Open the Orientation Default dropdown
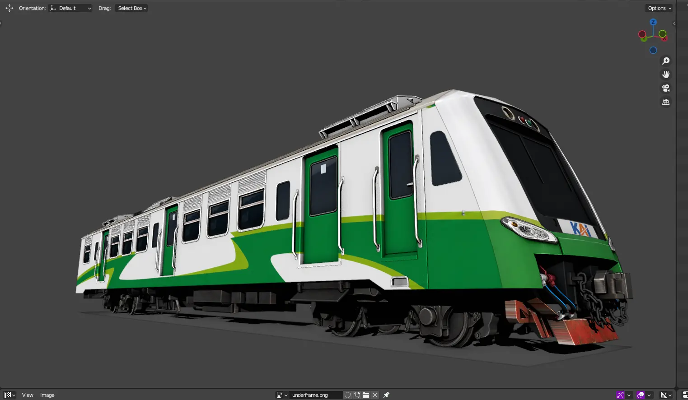Image resolution: width=688 pixels, height=400 pixels. point(70,8)
